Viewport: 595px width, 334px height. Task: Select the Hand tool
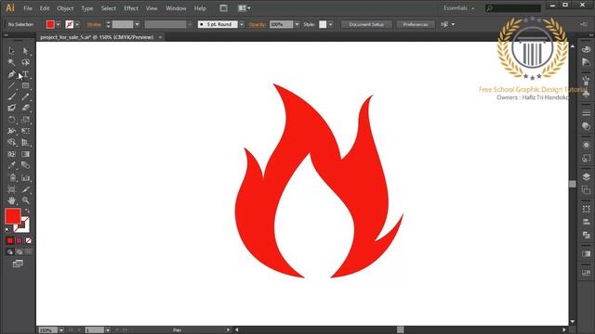click(11, 200)
